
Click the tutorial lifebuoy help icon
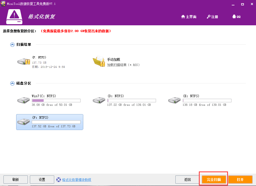click(x=58, y=180)
